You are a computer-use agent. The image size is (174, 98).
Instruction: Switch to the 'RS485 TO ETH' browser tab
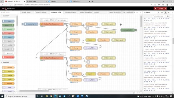point(80,1)
